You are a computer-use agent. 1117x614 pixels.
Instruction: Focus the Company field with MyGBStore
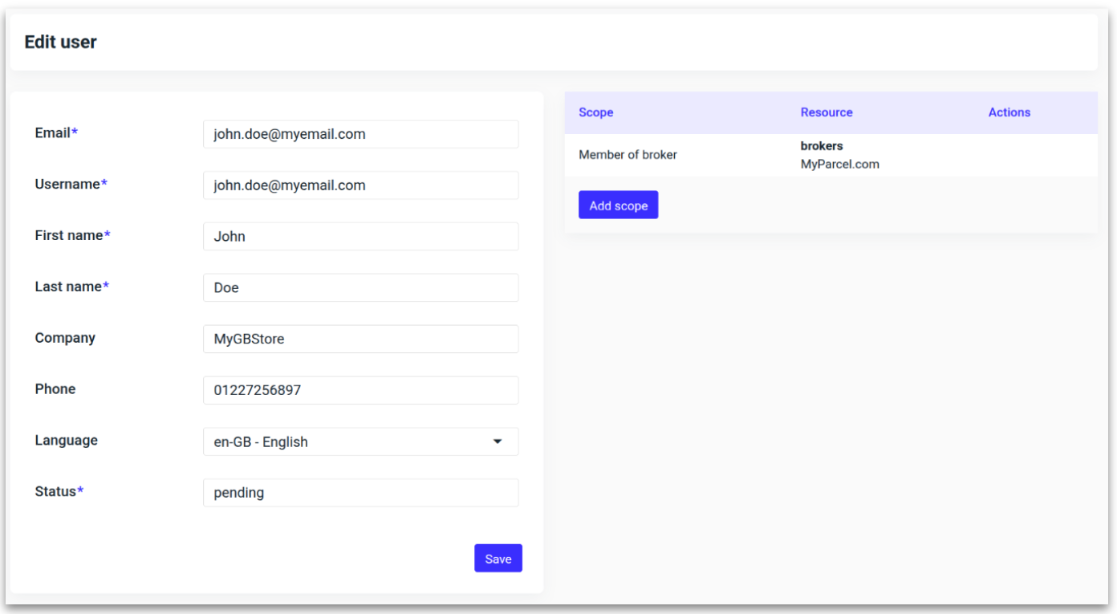pos(360,339)
